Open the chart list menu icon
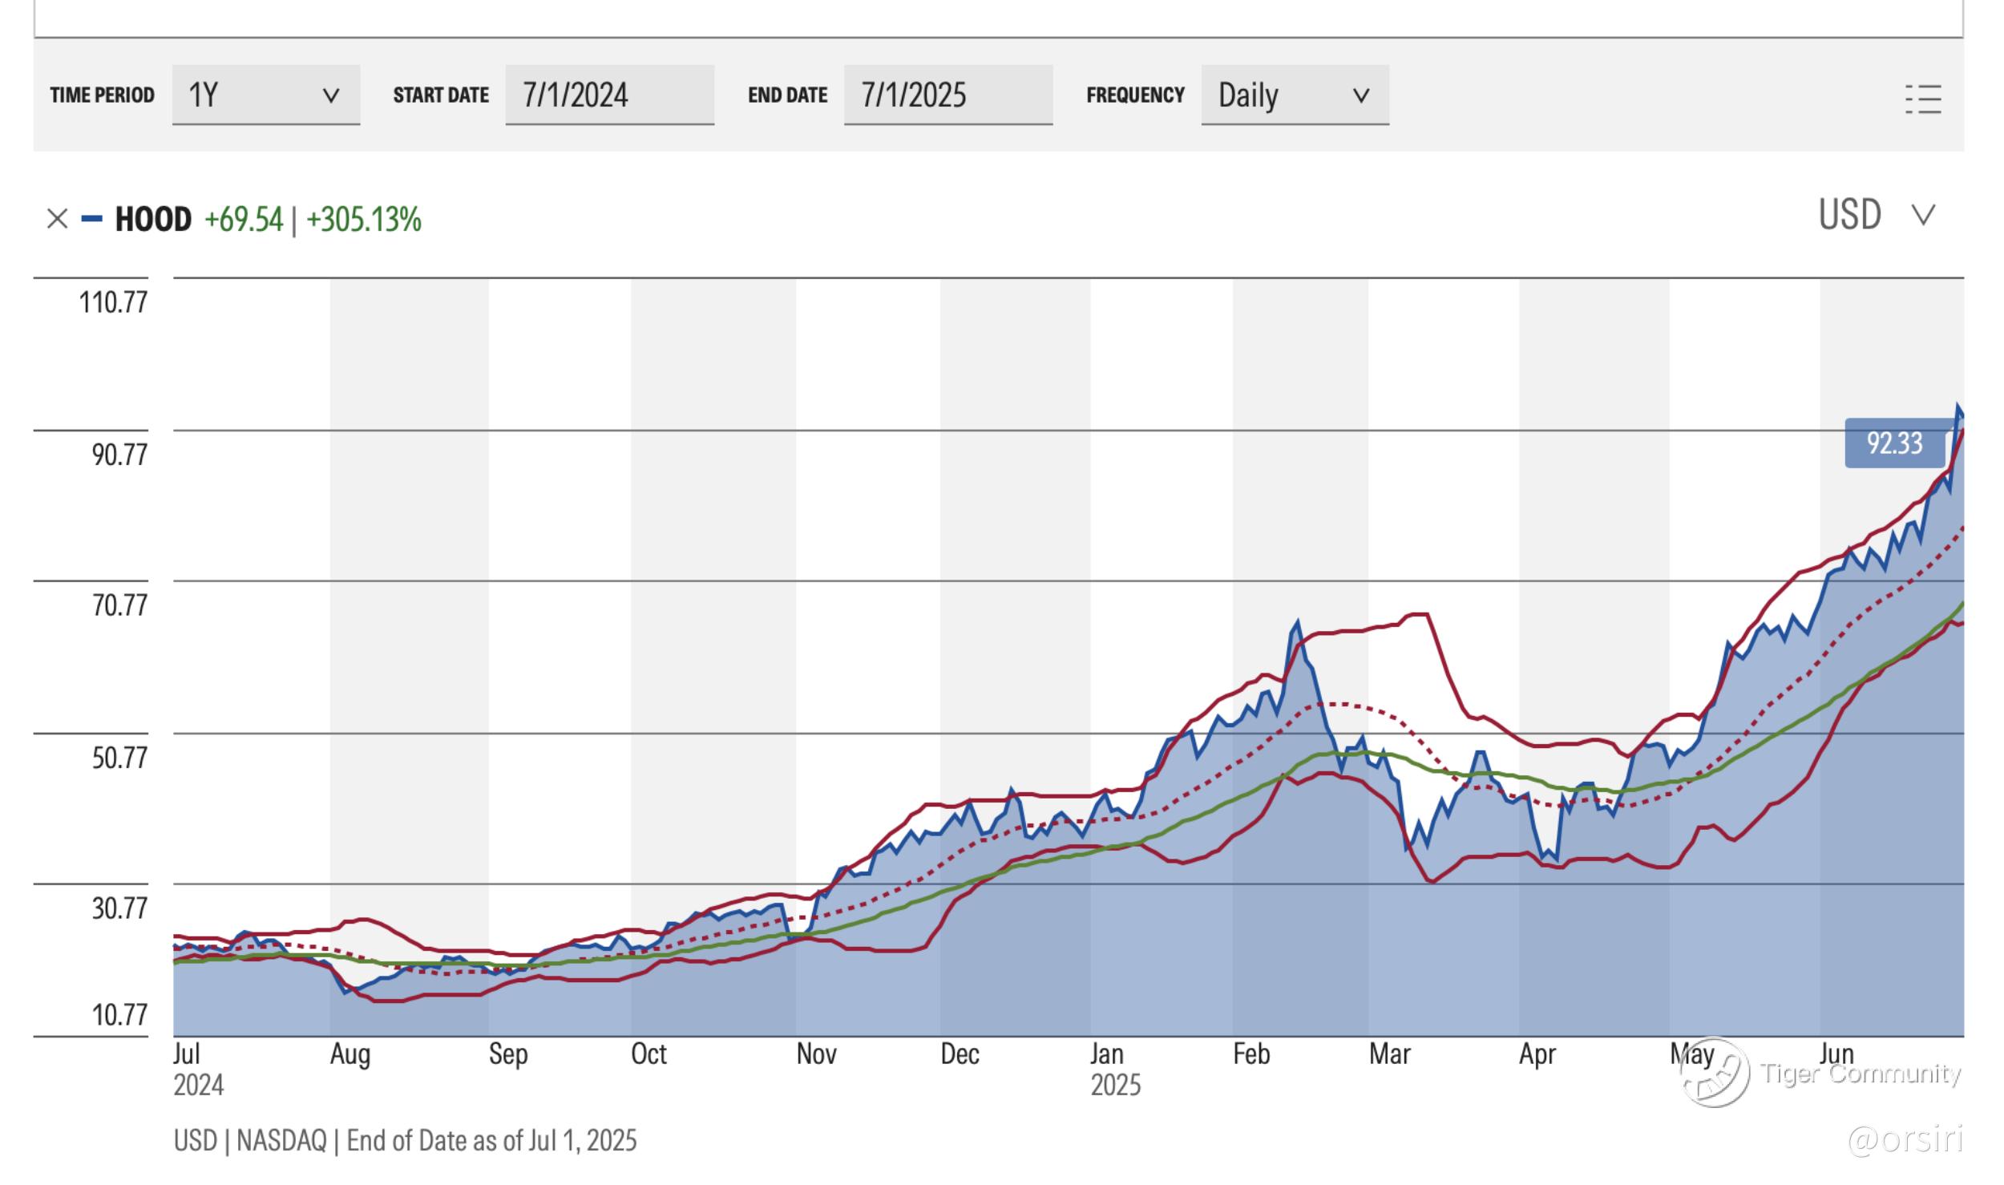Viewport: 2004px width, 1185px height. pos(1922,99)
